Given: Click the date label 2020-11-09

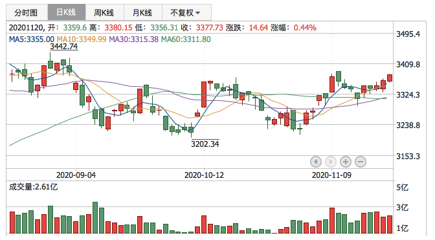Looking at the screenshot, I should [331, 175].
